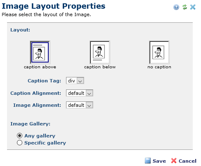Close dialog with the blue X icon
Screen dimensions: 201x166
[x=193, y=7]
